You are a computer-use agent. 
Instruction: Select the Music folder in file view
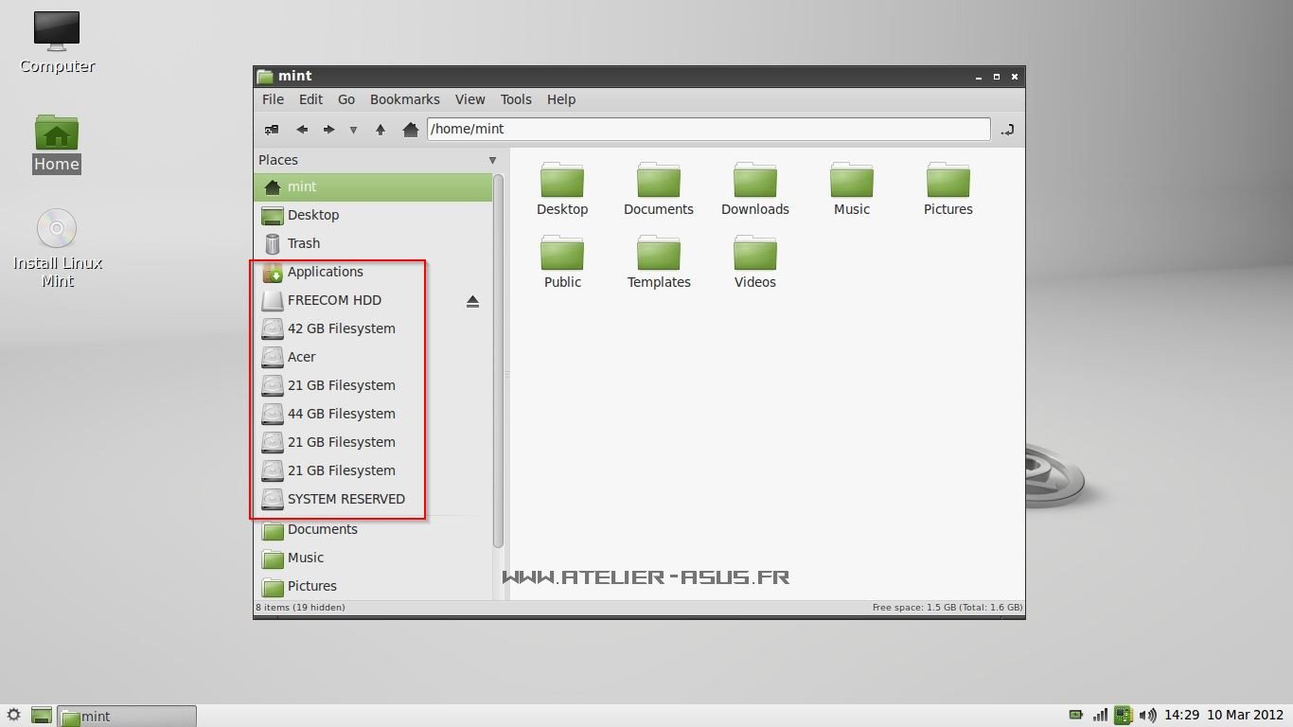pyautogui.click(x=852, y=189)
